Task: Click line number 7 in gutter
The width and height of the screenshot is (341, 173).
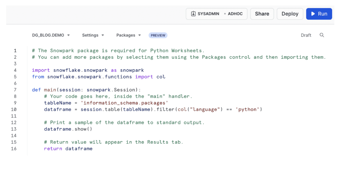Action: point(15,90)
